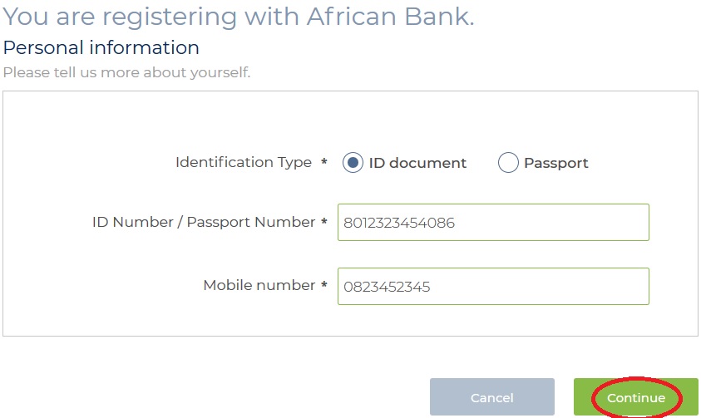This screenshot has height=418, width=701.
Task: Click the 'ID document' option label
Action: coord(417,163)
